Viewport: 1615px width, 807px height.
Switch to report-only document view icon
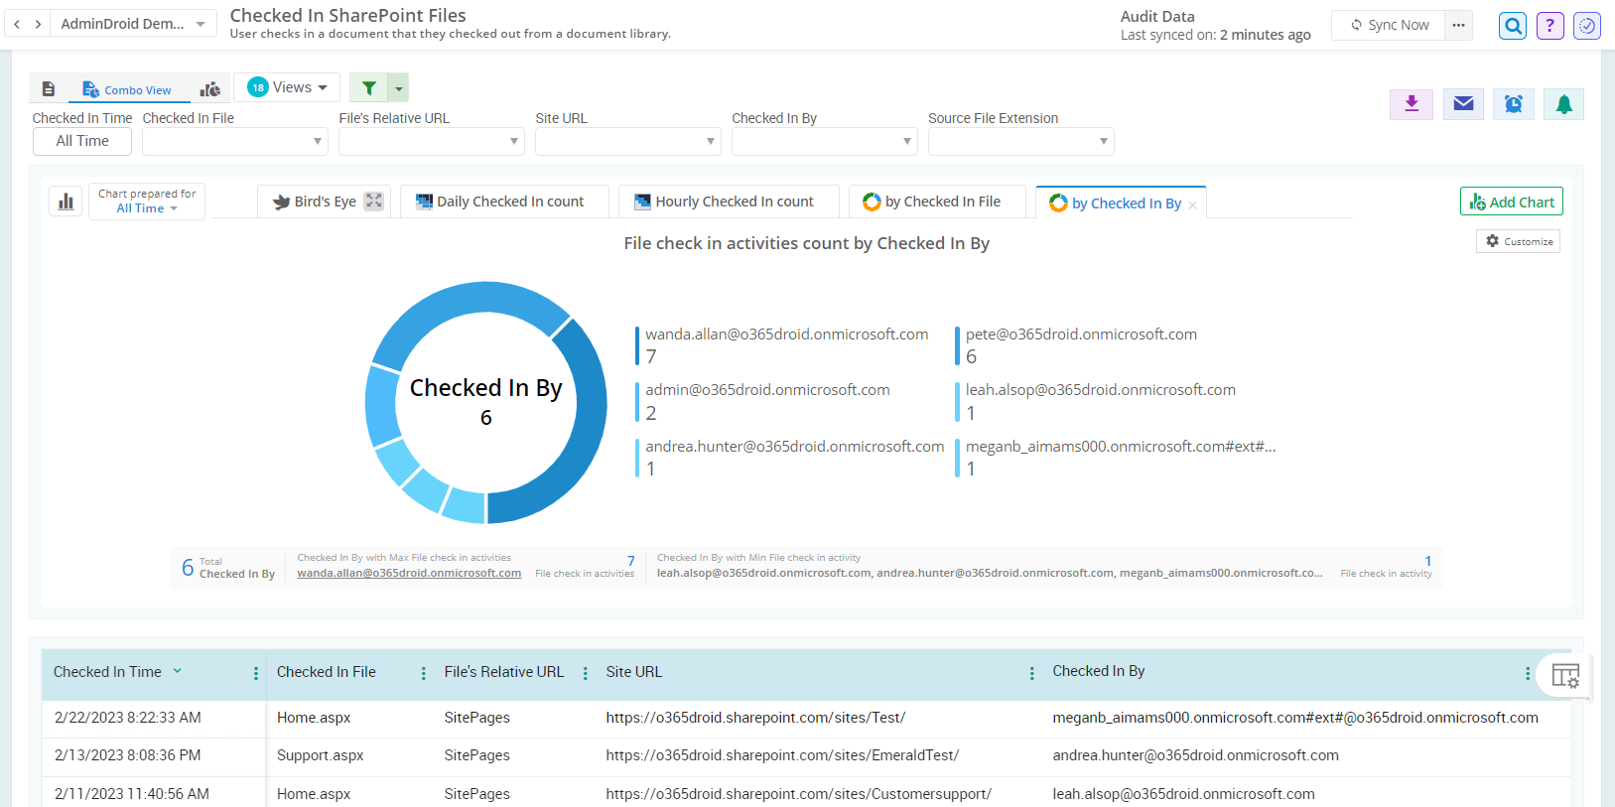[48, 89]
